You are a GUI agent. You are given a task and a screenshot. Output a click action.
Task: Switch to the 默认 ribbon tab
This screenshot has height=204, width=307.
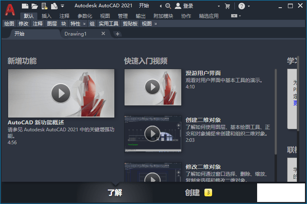pos(29,16)
